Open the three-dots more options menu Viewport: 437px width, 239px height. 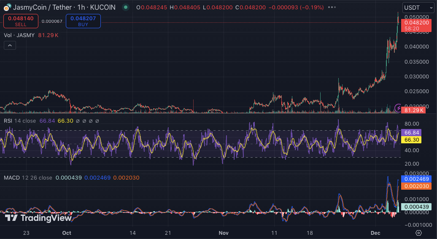coord(332,7)
